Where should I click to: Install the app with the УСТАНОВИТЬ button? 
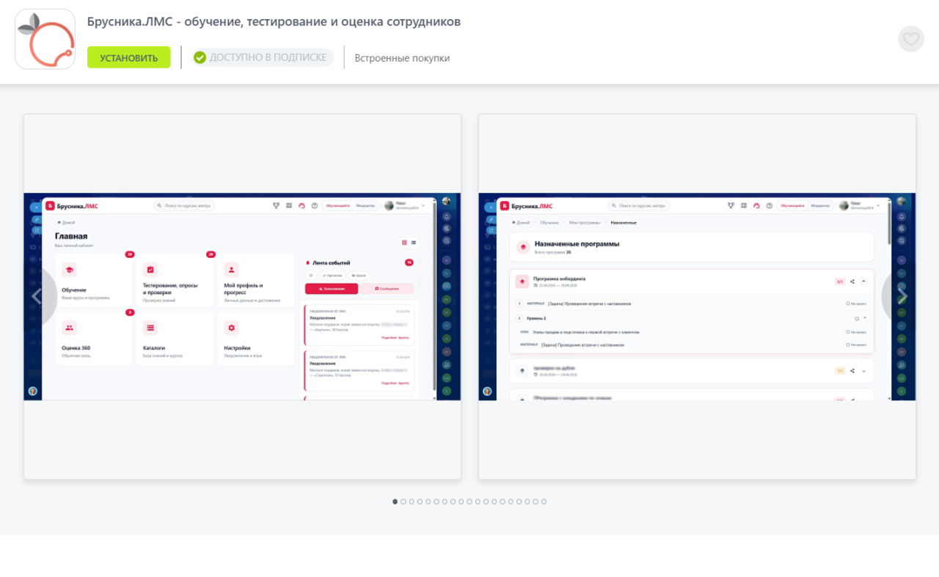click(129, 57)
